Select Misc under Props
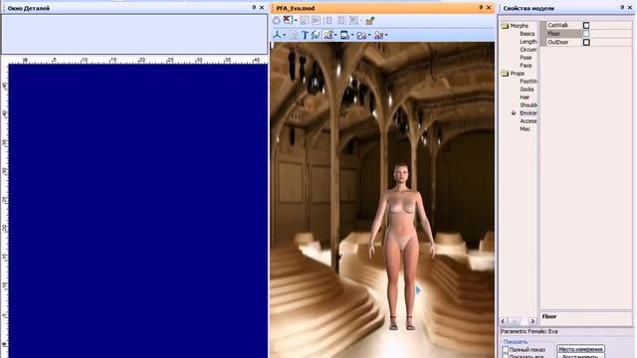The image size is (637, 358). click(525, 129)
